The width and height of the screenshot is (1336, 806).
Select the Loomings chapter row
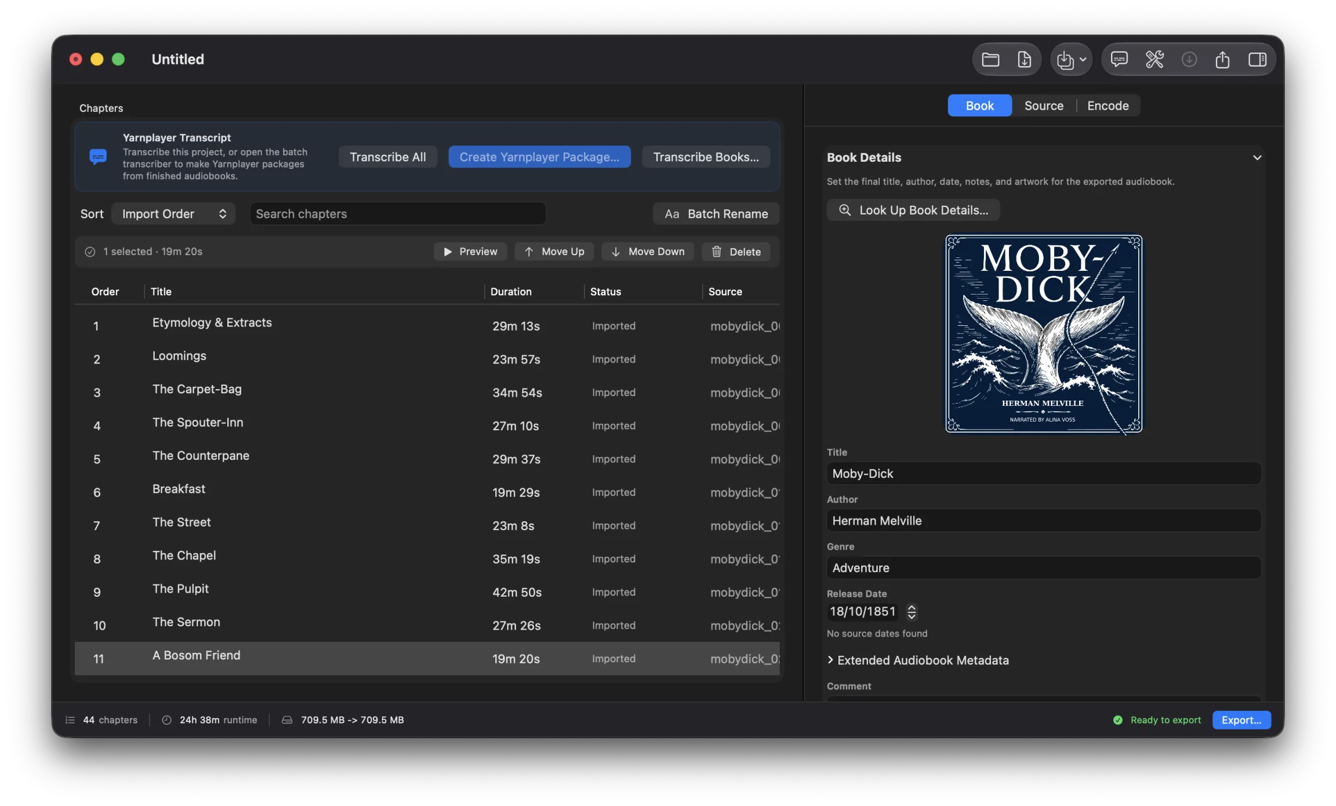click(x=427, y=359)
